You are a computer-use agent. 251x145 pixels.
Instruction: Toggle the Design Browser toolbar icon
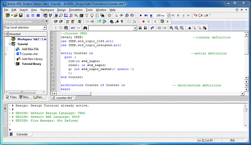click(45, 16)
